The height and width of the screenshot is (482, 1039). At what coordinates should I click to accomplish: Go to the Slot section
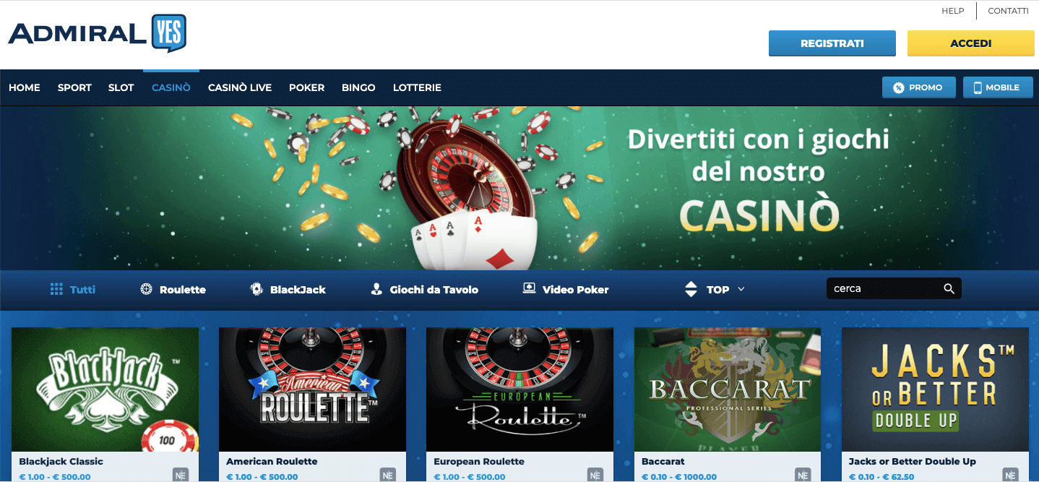pyautogui.click(x=121, y=87)
